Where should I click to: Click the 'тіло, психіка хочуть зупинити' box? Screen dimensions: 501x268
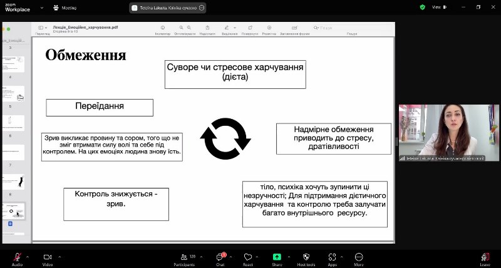315,204
